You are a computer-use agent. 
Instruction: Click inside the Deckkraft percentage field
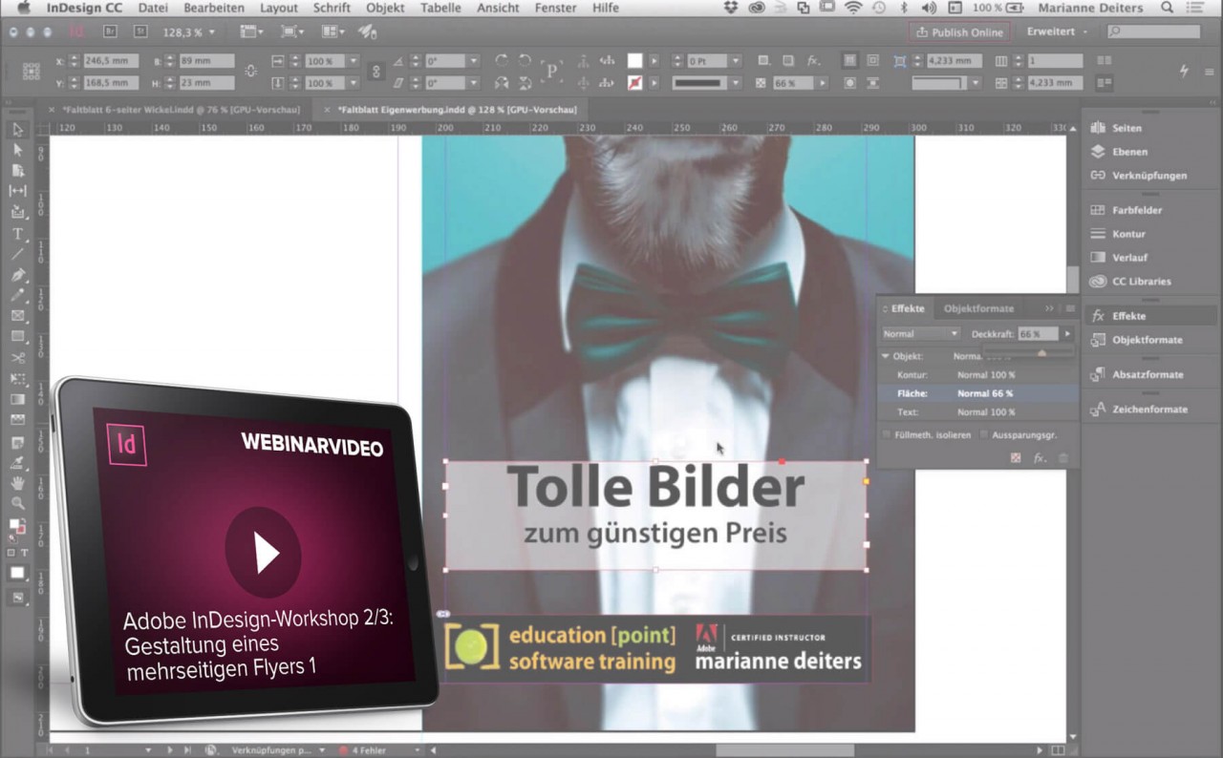click(x=1037, y=333)
